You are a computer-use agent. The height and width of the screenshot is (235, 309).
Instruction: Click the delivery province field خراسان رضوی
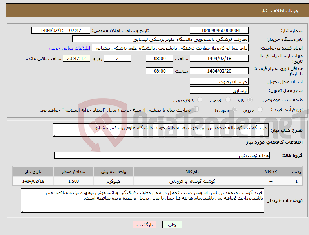[219, 81]
